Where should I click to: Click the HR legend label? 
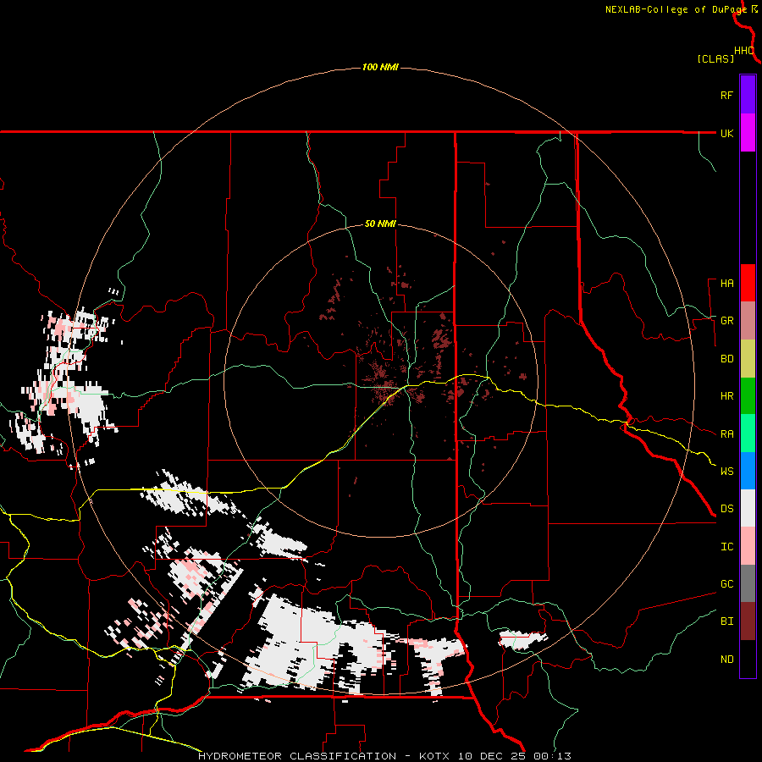coord(727,396)
